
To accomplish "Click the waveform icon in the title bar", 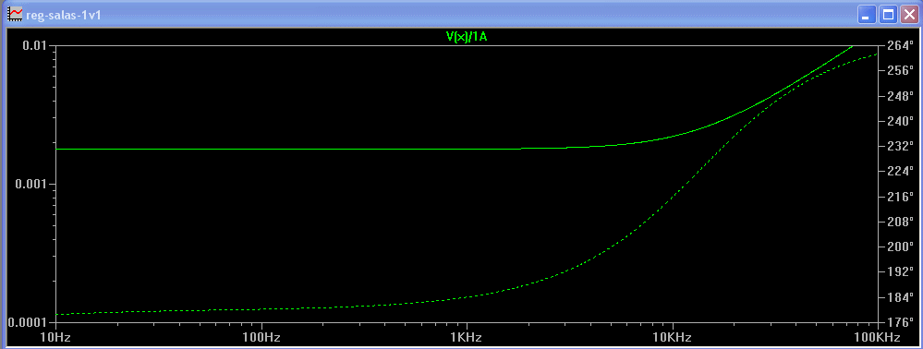I will point(15,15).
